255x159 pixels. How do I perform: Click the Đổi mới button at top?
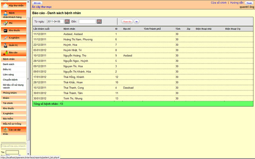click(37, 3)
